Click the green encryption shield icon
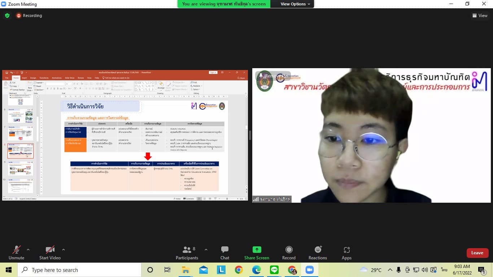Viewport: 493px width, 277px height. point(7,16)
